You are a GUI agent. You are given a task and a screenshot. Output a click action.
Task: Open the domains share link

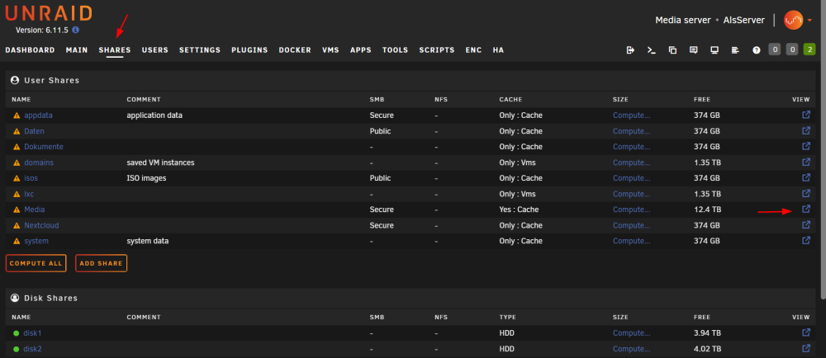39,163
